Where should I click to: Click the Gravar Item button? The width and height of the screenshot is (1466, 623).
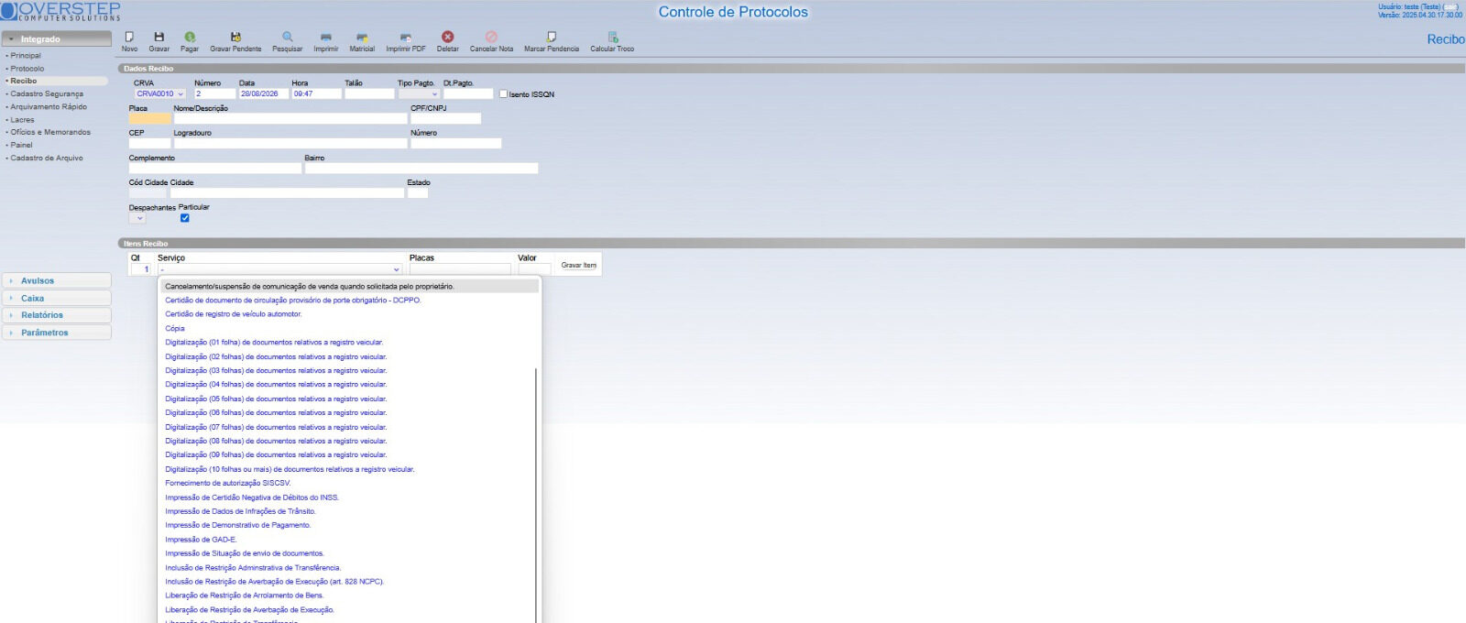click(578, 265)
